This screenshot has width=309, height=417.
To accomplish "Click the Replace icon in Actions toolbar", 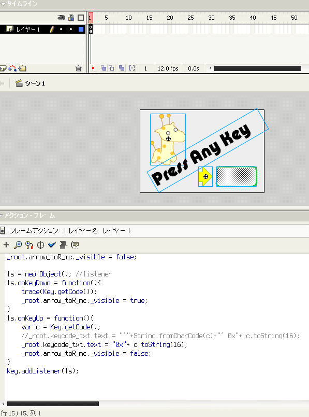I will coord(29,245).
